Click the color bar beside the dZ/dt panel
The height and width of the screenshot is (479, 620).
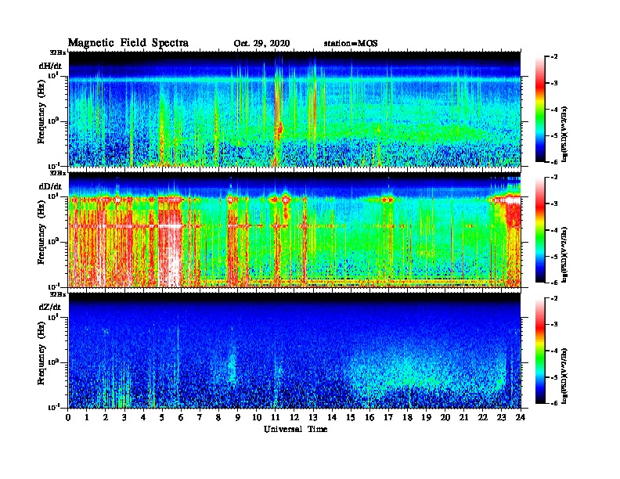pyautogui.click(x=540, y=351)
